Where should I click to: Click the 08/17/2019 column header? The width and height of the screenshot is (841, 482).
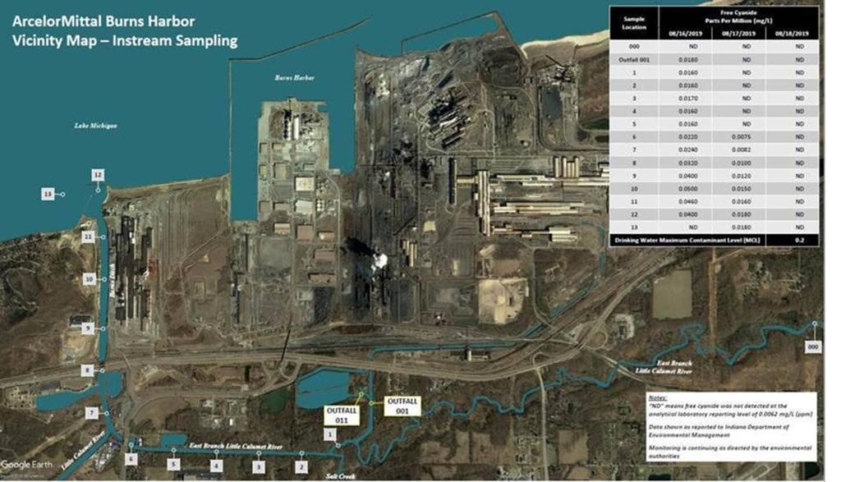click(x=738, y=33)
